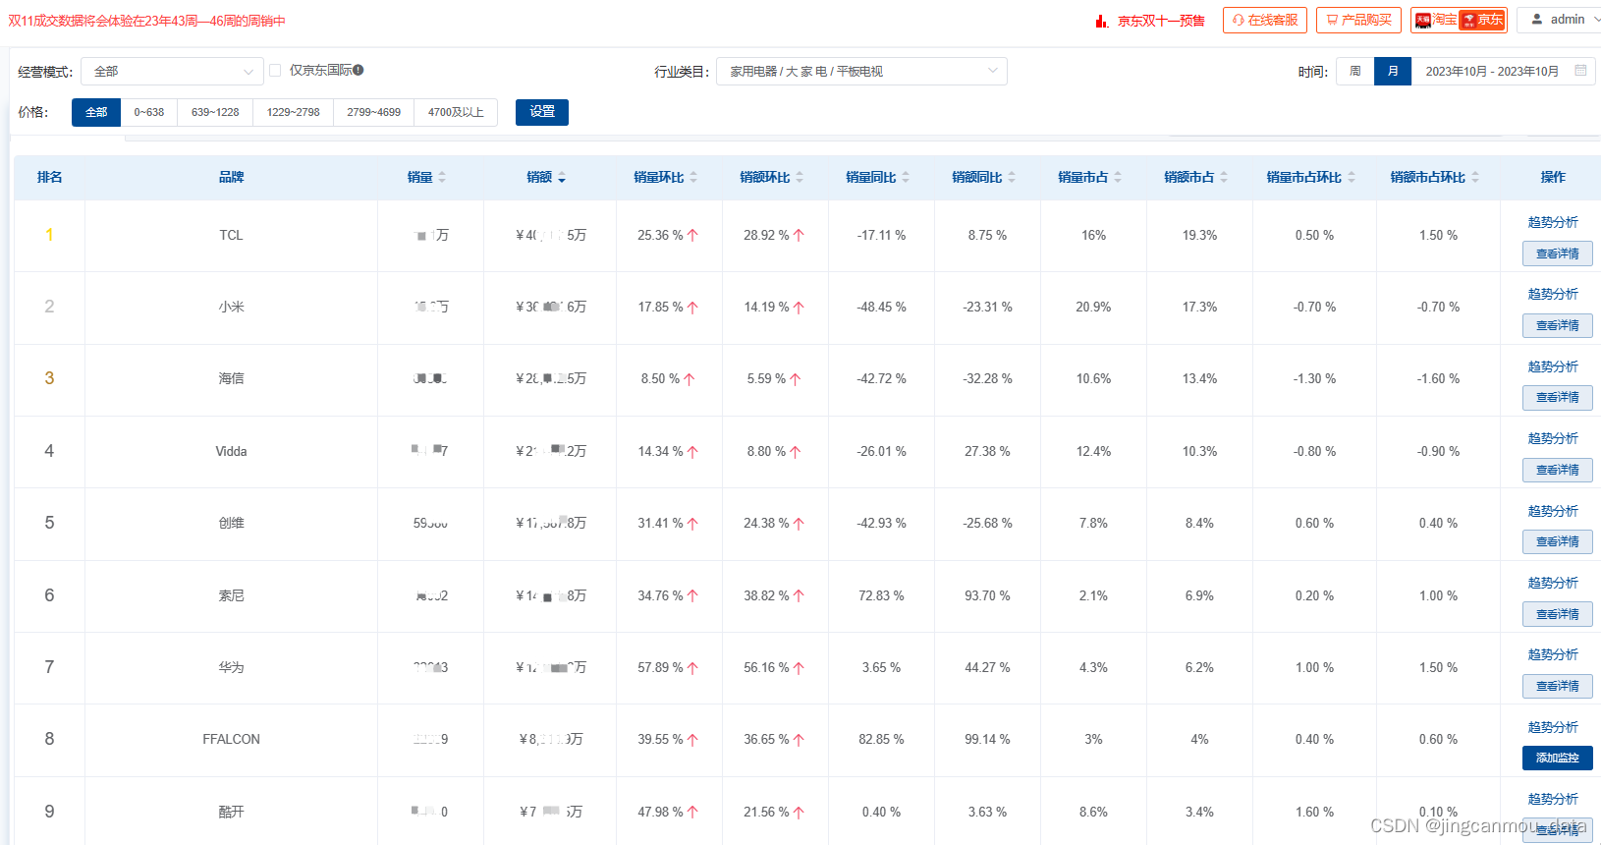Click the info icon beside 仅京东国际
Screen dimensions: 1601x845
click(x=359, y=70)
